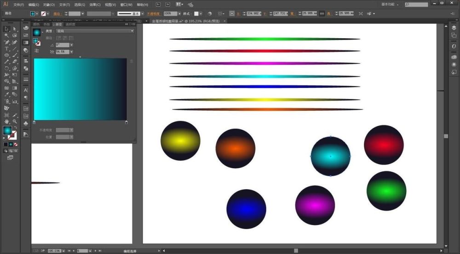Screen dimensions: 460x254
Task: Click the Bridge (Br) icon
Action: pos(158,4)
